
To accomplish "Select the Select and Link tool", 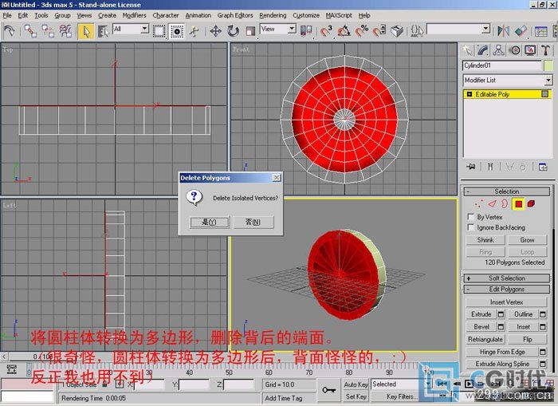I will coord(30,31).
